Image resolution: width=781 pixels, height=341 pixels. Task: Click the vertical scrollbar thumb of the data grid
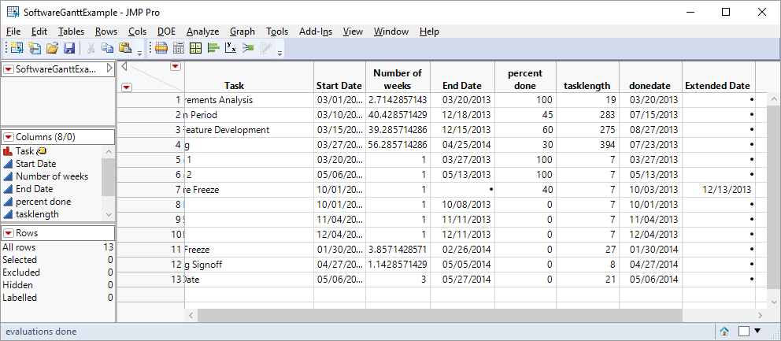(774, 197)
